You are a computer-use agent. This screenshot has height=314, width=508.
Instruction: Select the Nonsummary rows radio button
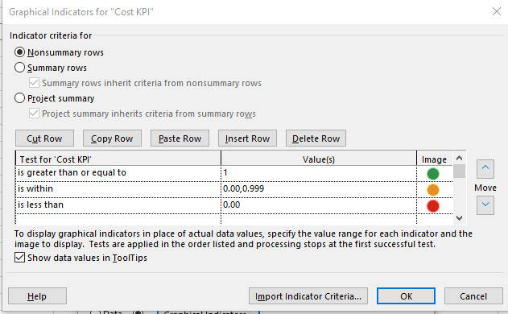tap(20, 52)
